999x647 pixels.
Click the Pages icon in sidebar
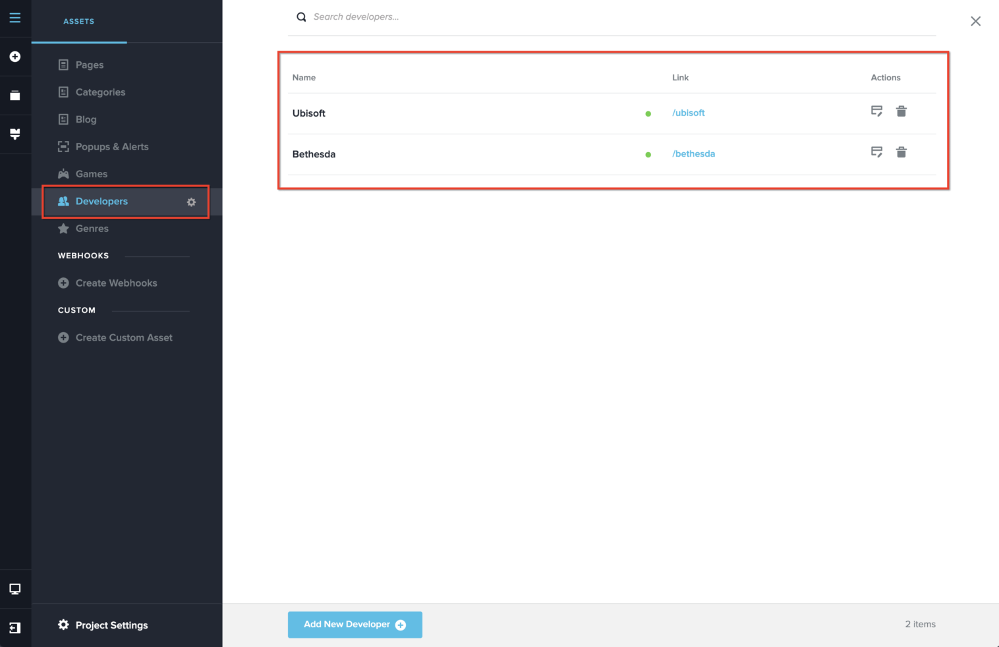click(x=63, y=65)
